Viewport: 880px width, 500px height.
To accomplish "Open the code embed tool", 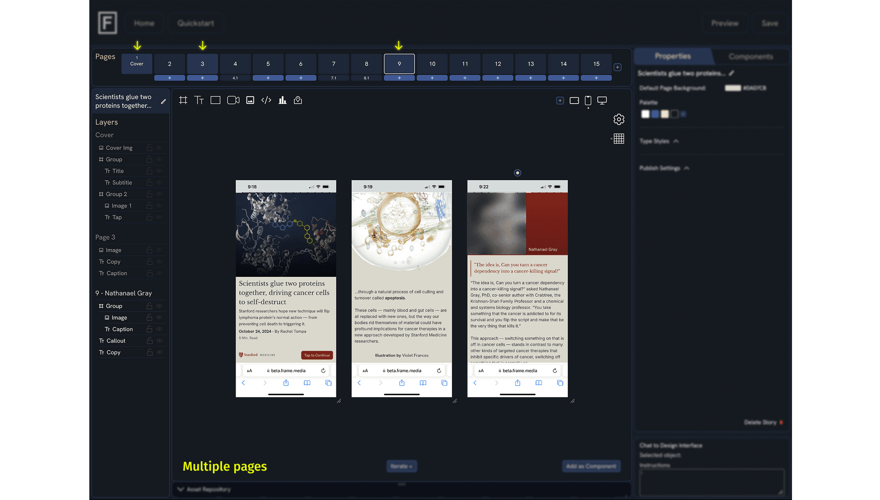I will click(266, 100).
